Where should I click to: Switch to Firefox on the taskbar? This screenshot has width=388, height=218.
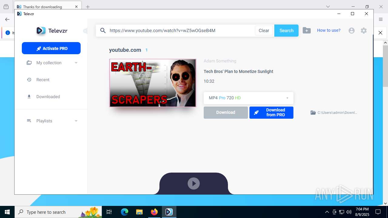(154, 212)
